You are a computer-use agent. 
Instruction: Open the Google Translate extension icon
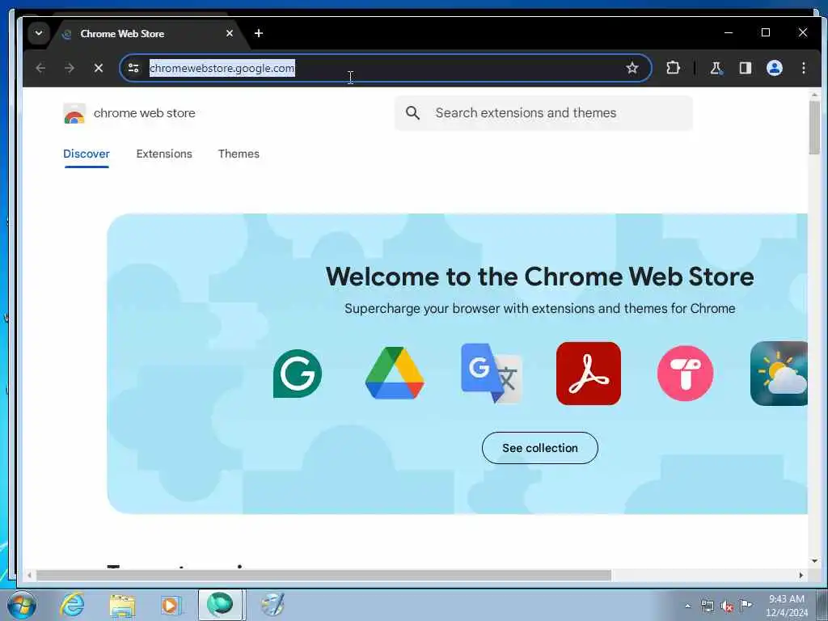click(x=492, y=374)
